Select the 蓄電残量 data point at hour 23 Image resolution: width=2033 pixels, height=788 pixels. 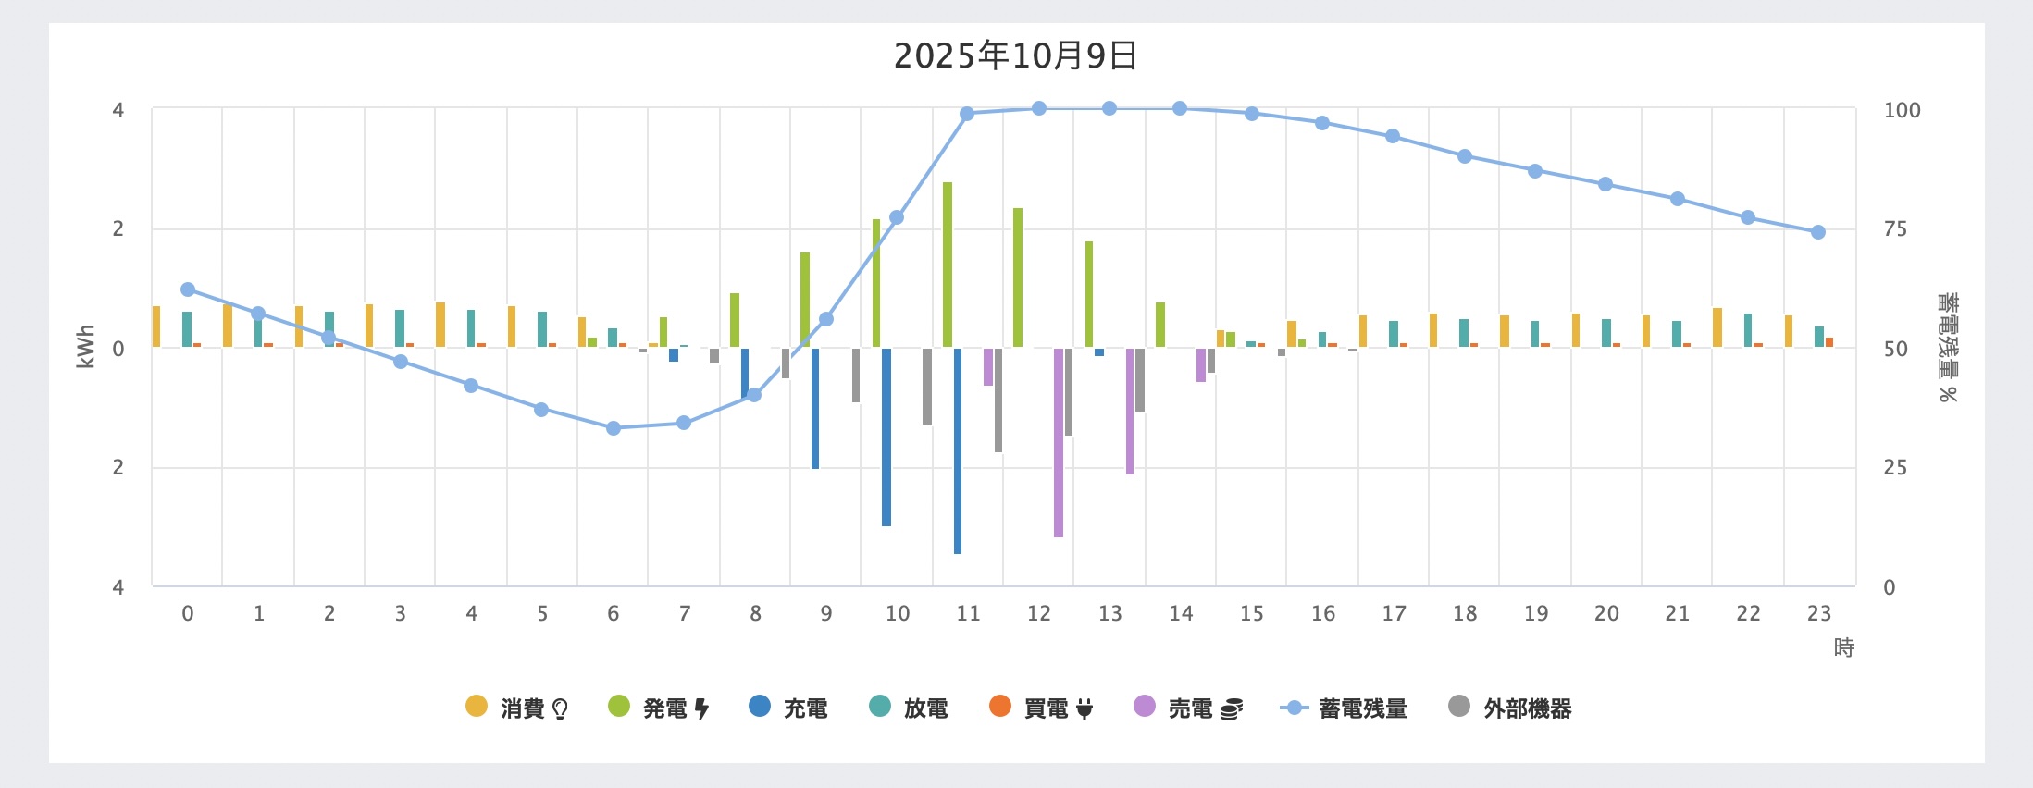pos(1818,232)
